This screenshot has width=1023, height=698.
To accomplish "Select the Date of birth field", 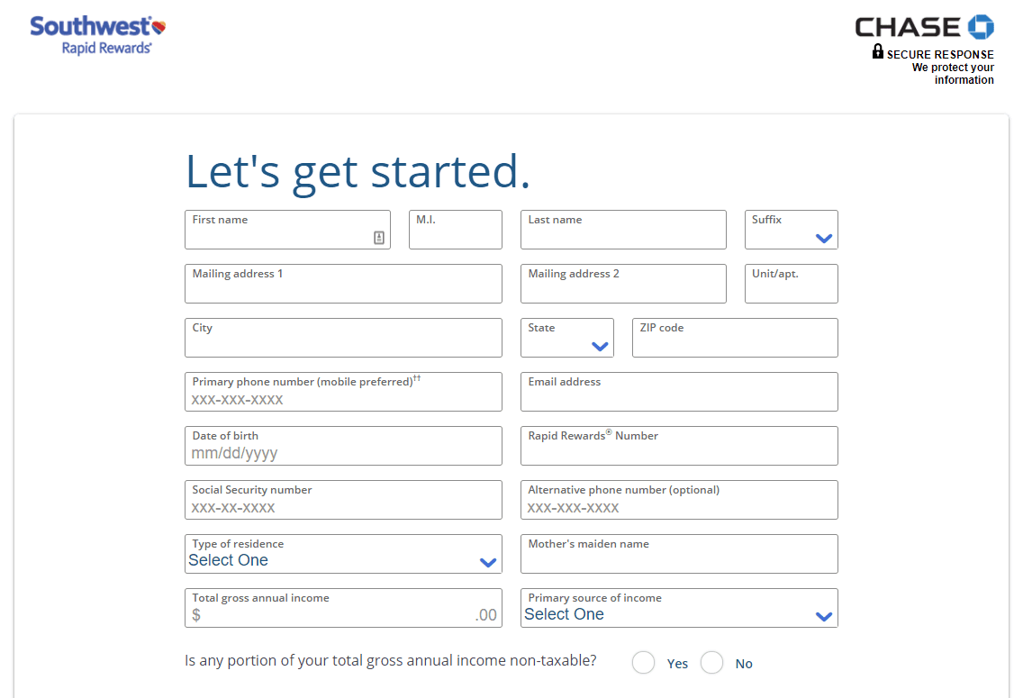I will [343, 446].
